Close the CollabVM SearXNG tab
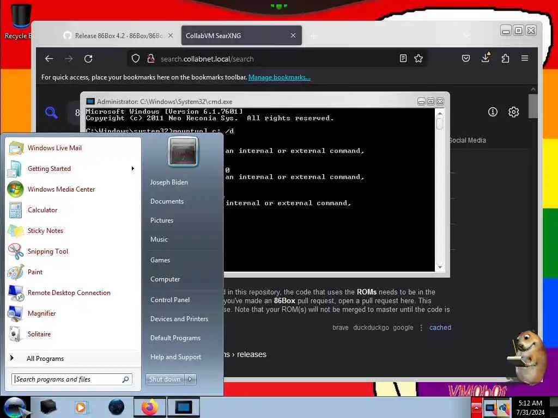Screen dimensions: 558x418 coord(293,35)
